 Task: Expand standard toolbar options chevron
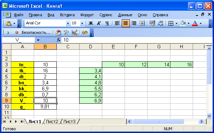20,24
